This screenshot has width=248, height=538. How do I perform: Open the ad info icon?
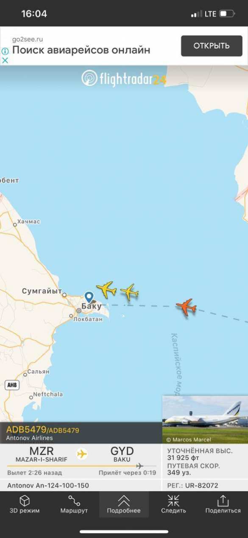pyautogui.click(x=5, y=51)
